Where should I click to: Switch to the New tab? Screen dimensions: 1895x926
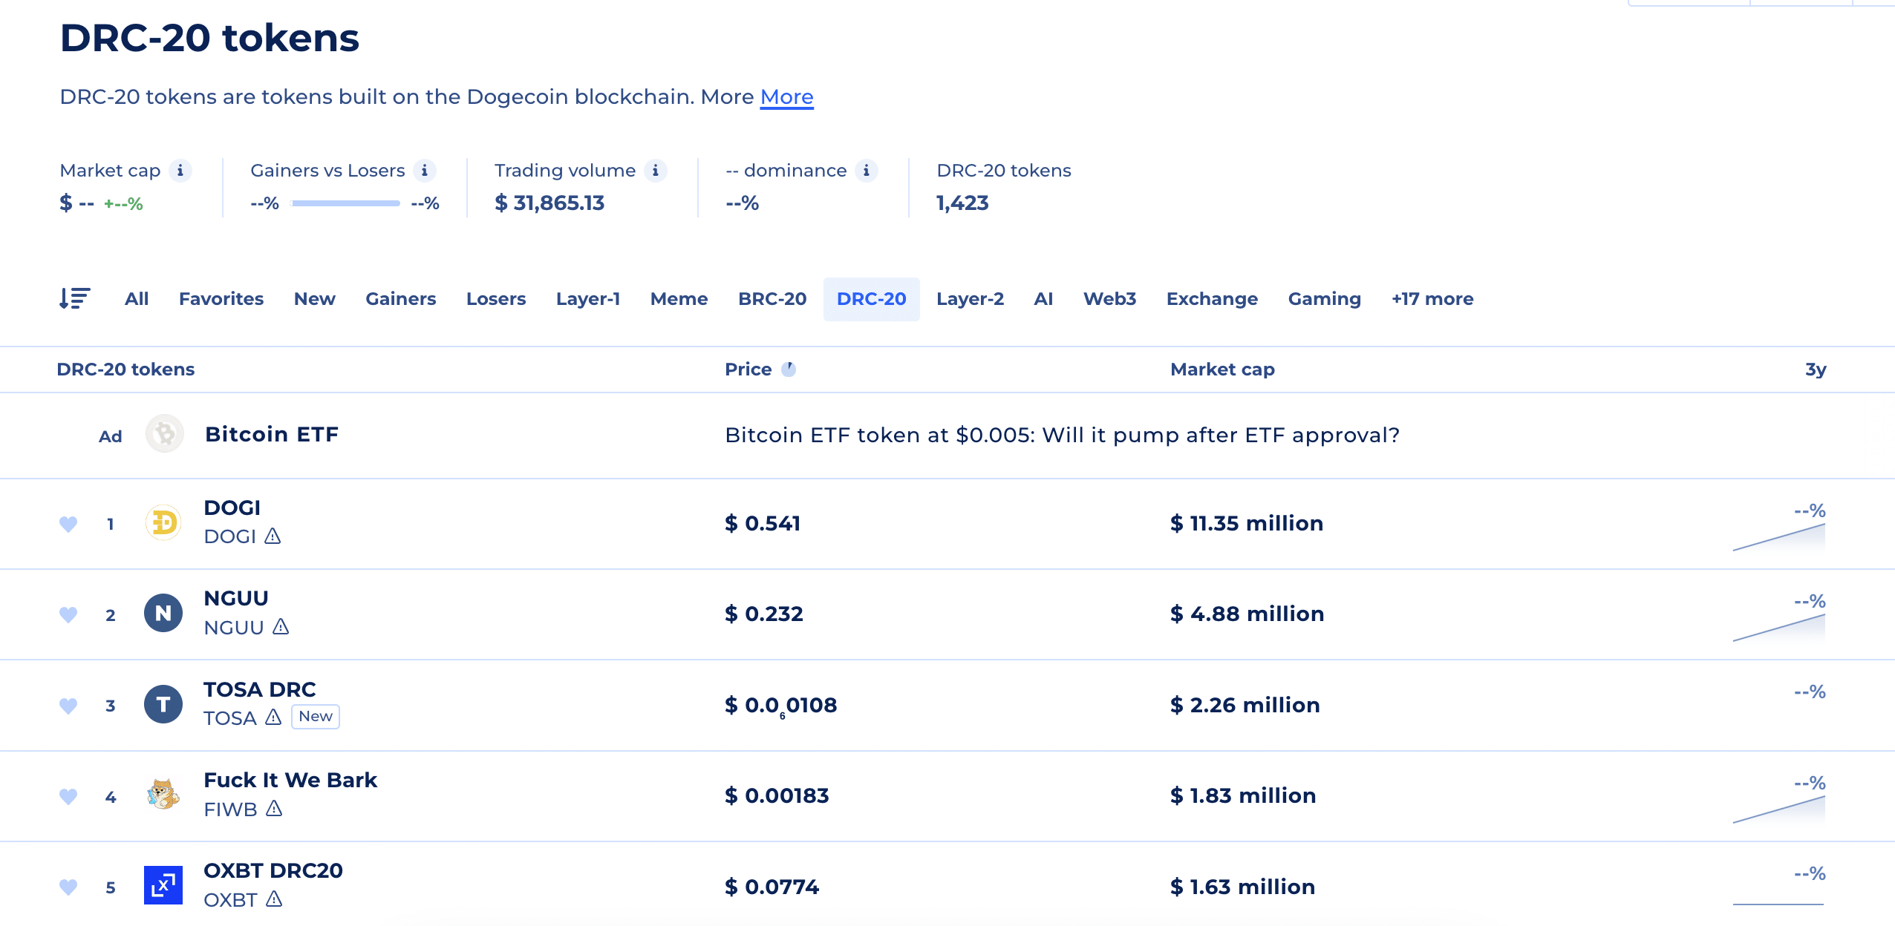point(315,299)
